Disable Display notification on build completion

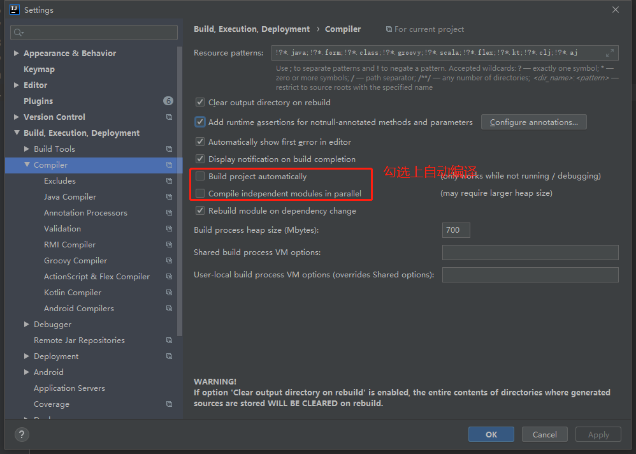(x=200, y=159)
